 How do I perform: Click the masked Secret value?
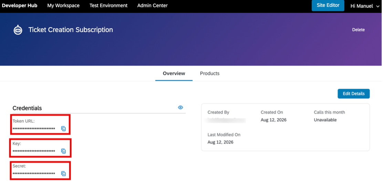[34, 173]
